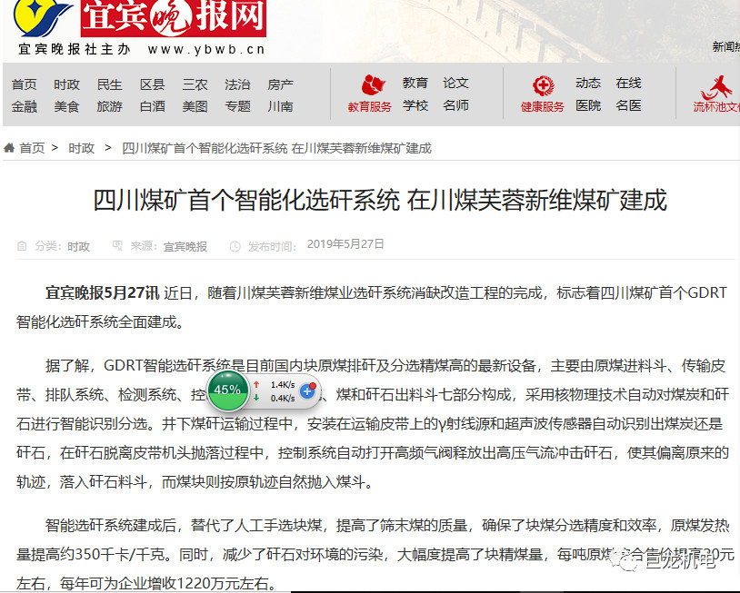Open the 金融 nav menu item
Viewport: 740px width, 593px height.
[x=24, y=106]
